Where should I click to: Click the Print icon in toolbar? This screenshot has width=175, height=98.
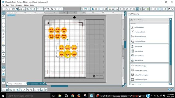click(21, 9)
